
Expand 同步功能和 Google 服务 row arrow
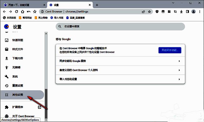tap(179, 61)
